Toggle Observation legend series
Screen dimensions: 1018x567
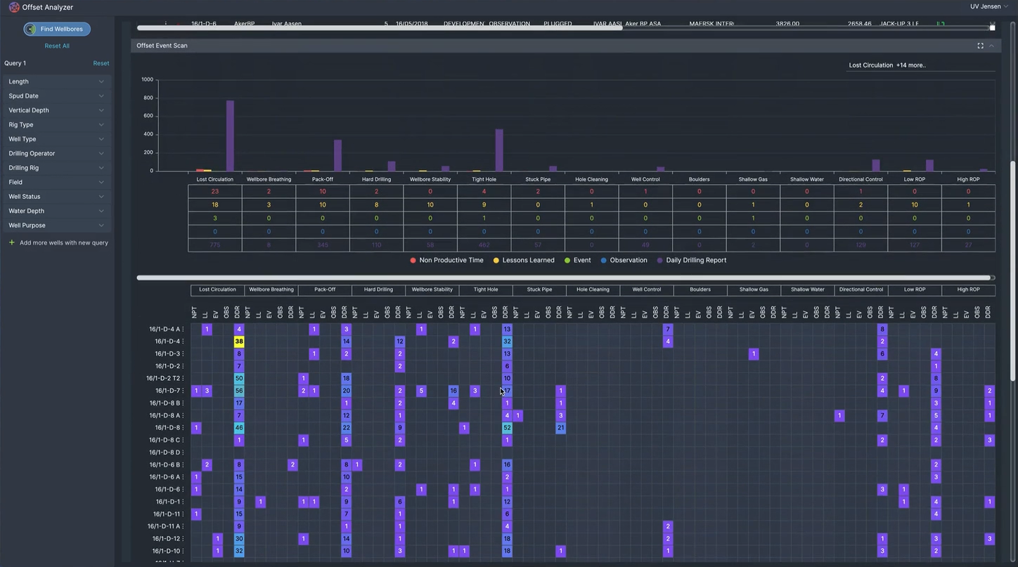pos(624,260)
